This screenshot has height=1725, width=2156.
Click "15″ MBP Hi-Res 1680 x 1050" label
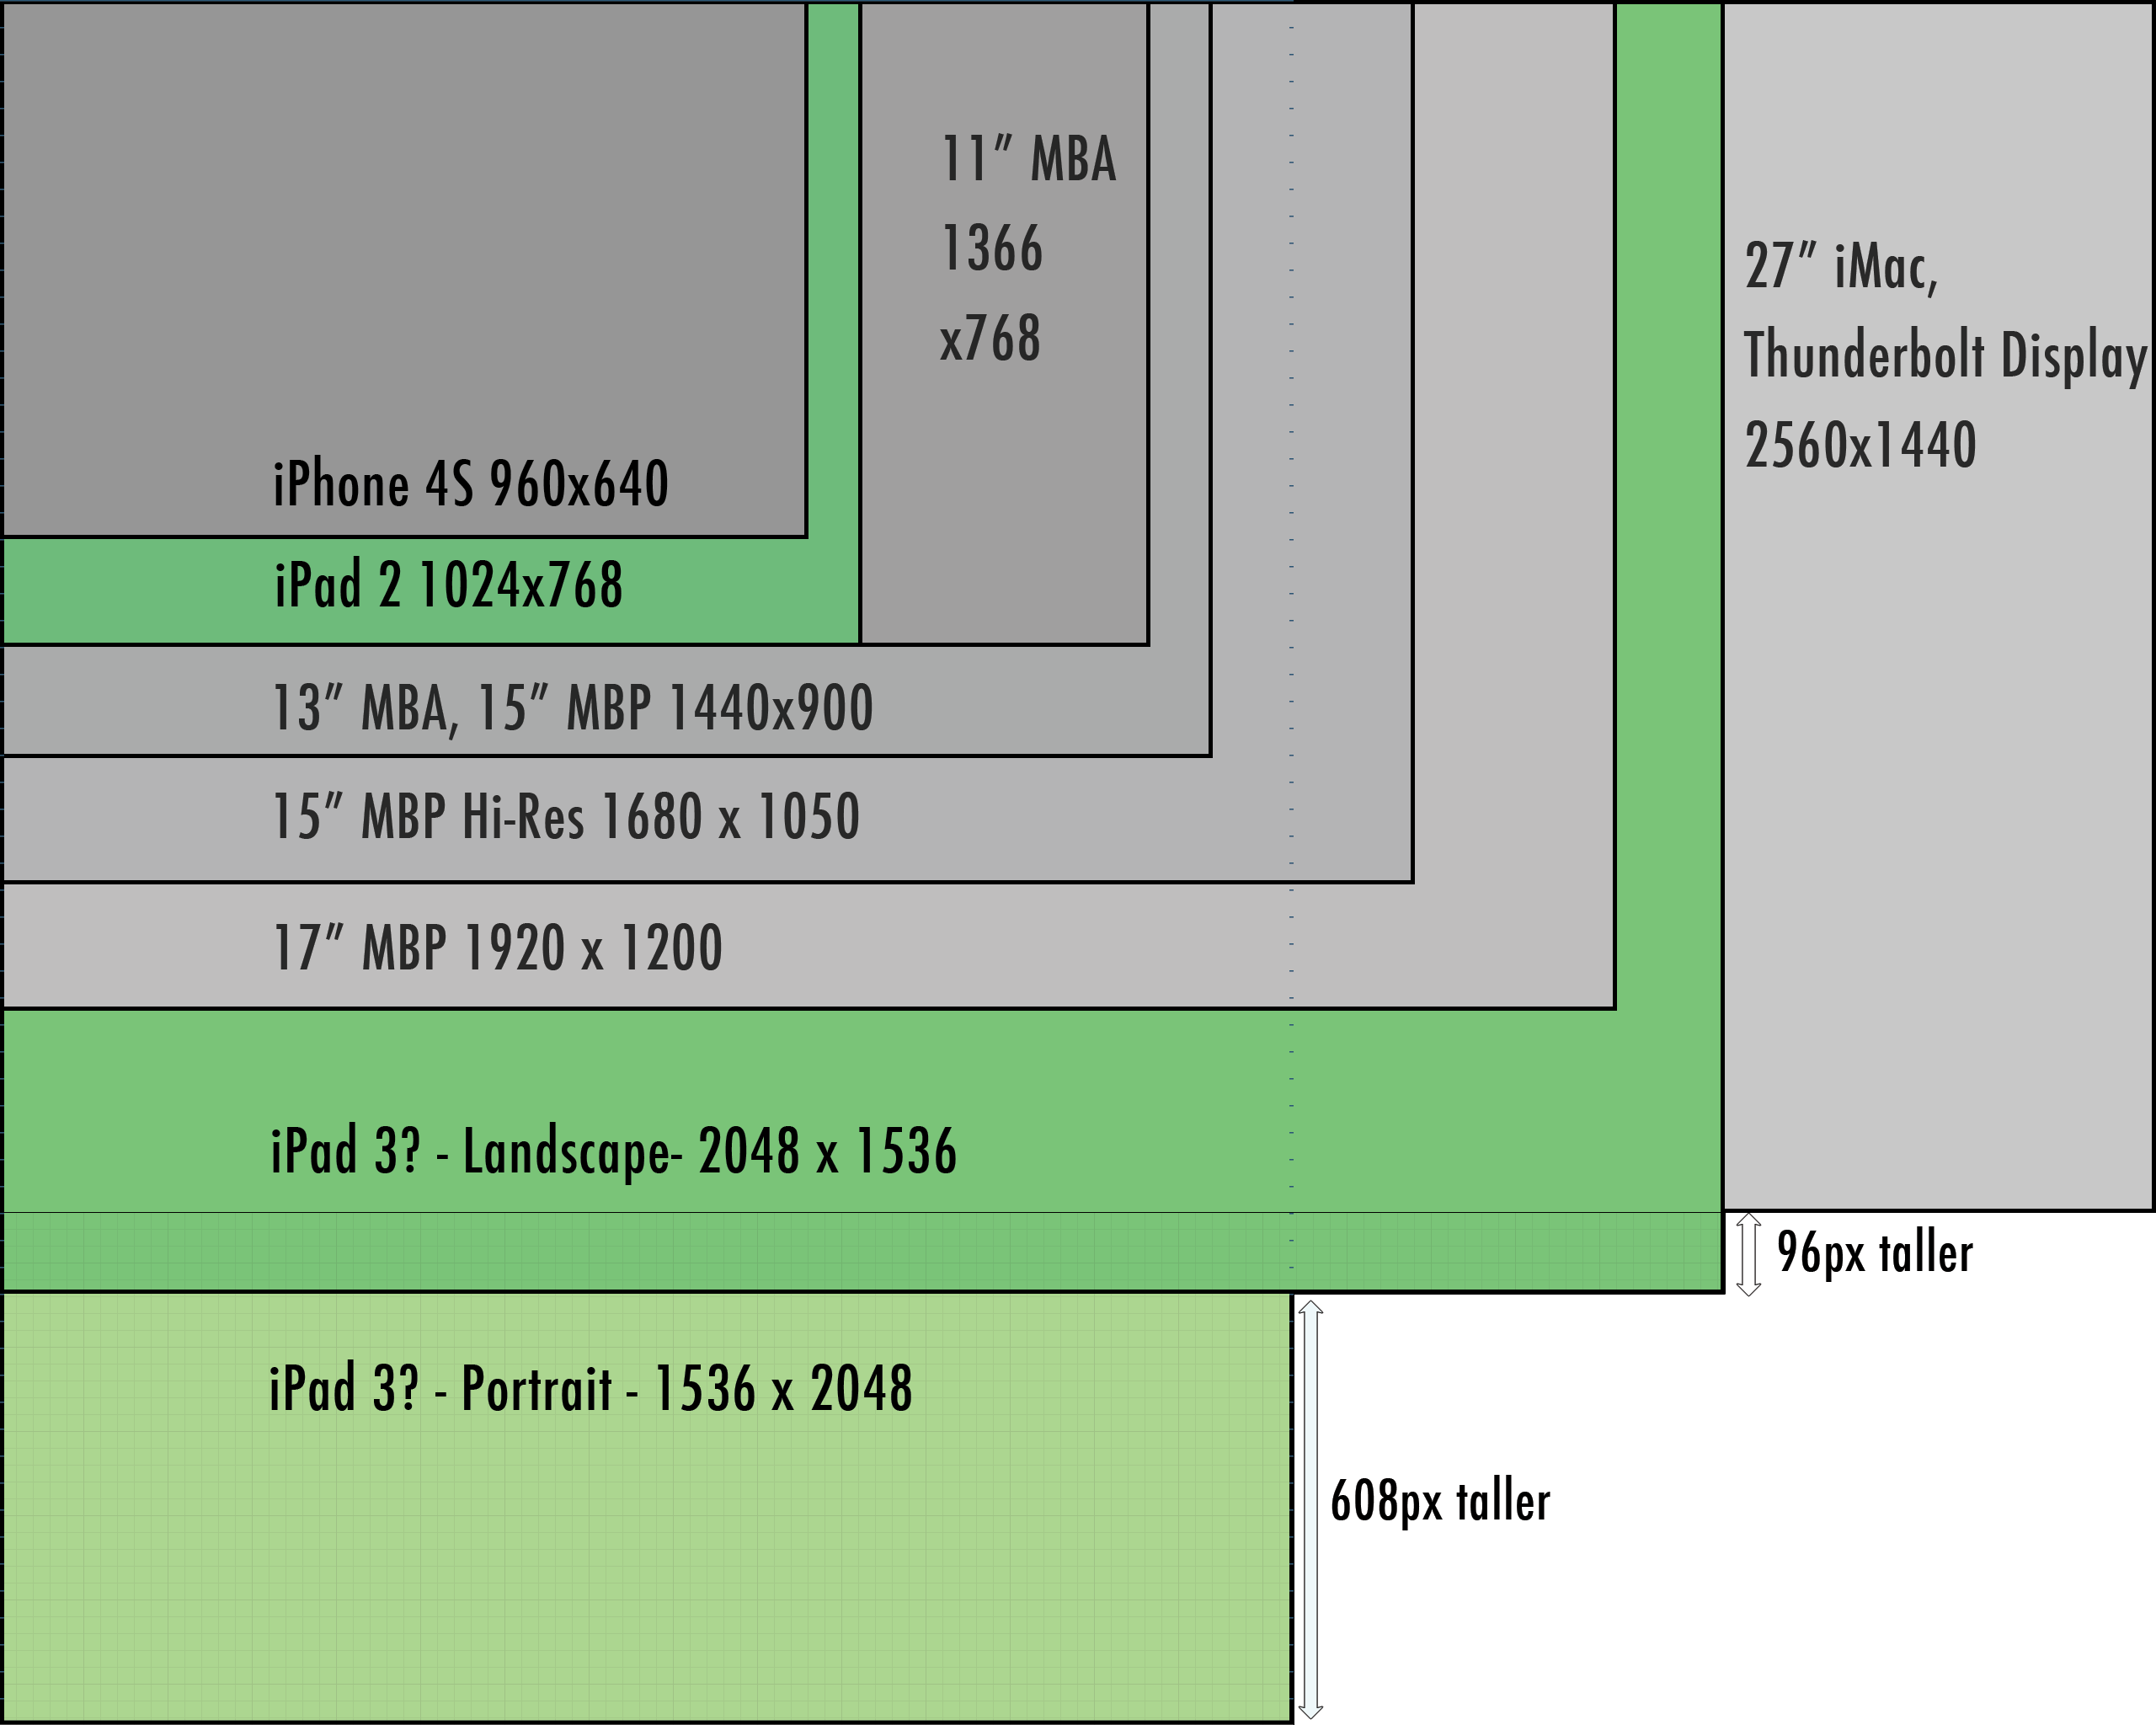[x=566, y=816]
